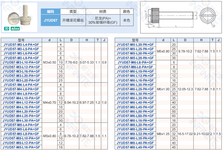223x151 pixels.
Task: Choose JYUD57-M5-L8-PA+GF in left table
Action: point(21,134)
